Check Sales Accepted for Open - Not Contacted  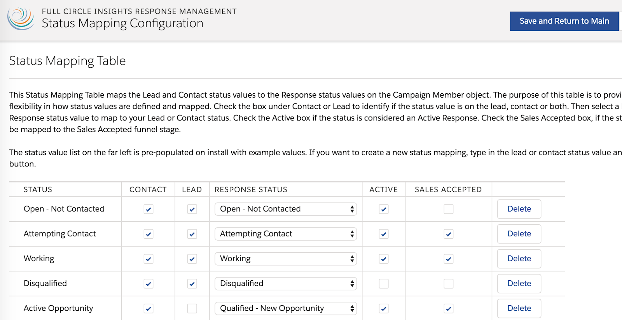(x=449, y=209)
